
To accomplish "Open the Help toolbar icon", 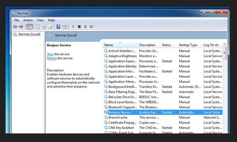I will click(x=58, y=27).
